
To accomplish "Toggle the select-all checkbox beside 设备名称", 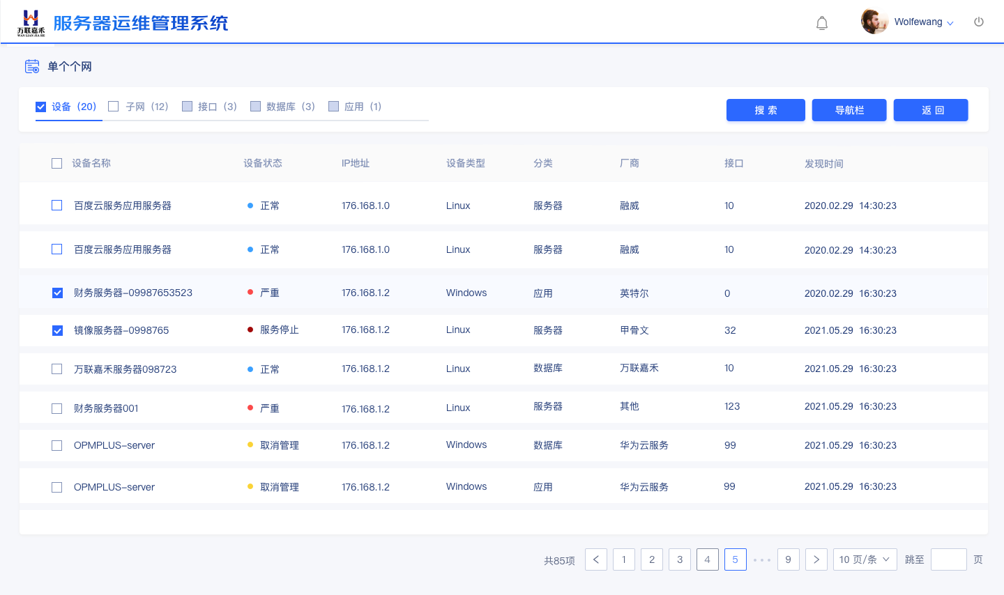I will point(57,163).
